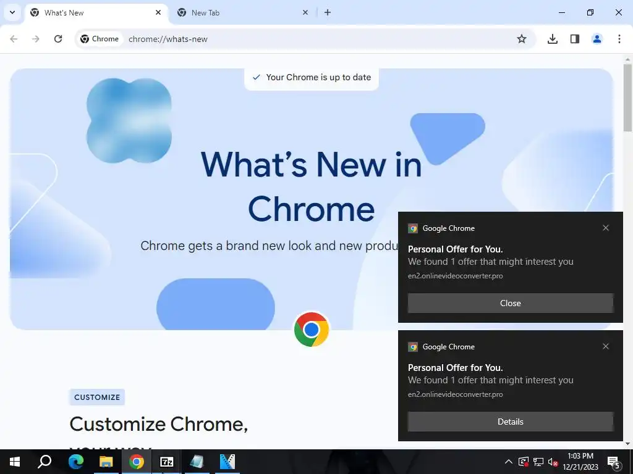Open the blue M-shaped app taskbar icon
The height and width of the screenshot is (474, 633).
[227, 462]
